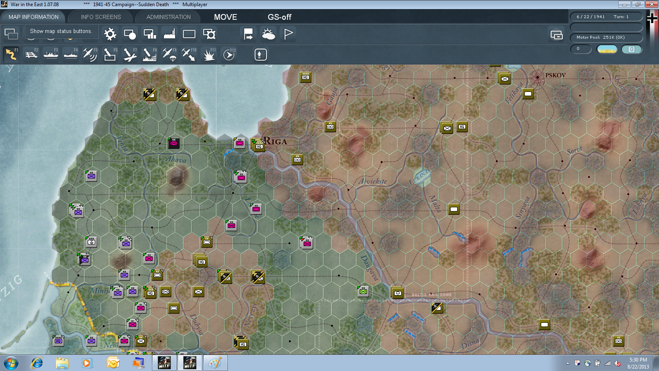Click the plain rectangle map icon
This screenshot has height=371, width=659.
(189, 34)
